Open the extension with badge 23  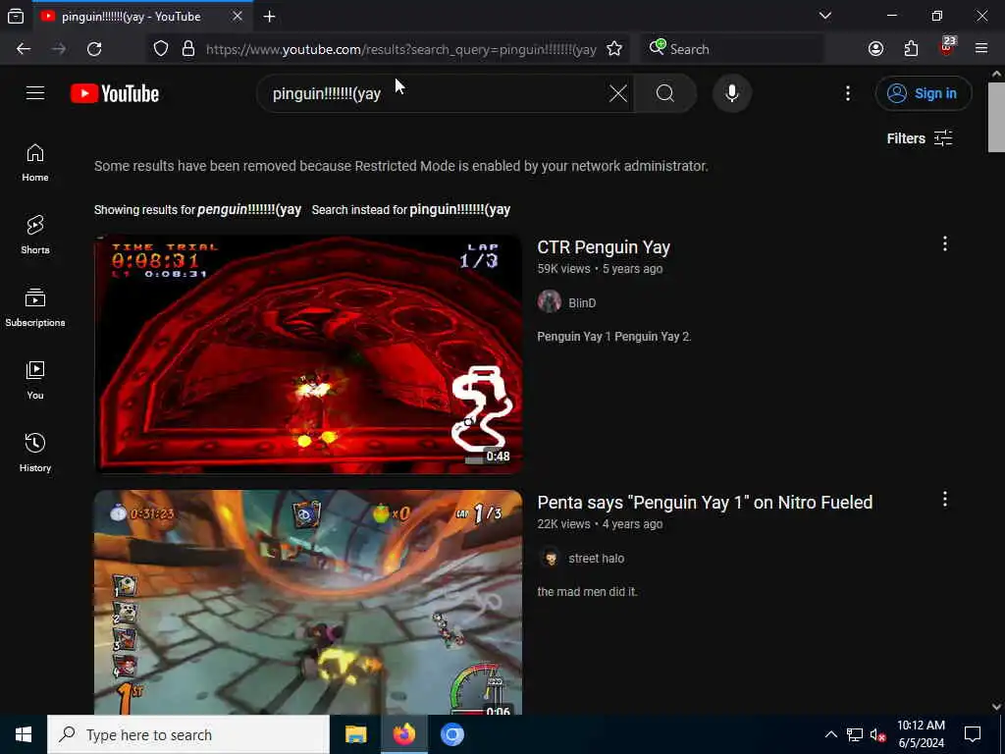point(947,47)
